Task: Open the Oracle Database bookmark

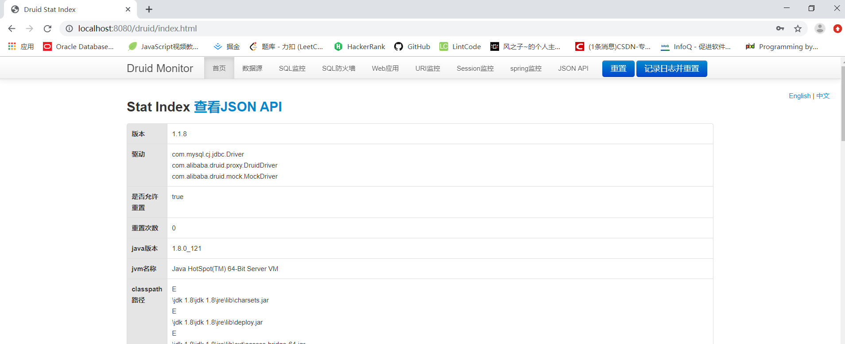Action: pyautogui.click(x=78, y=46)
